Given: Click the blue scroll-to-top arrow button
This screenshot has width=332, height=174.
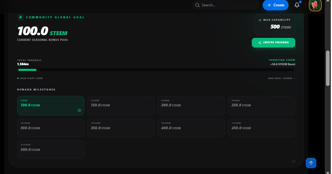Looking at the screenshot, I should [x=311, y=163].
